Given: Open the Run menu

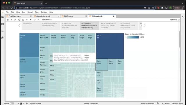Looking at the screenshot, I should tap(24, 12).
